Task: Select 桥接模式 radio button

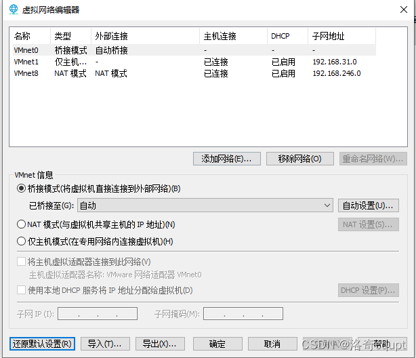Action: pyautogui.click(x=21, y=188)
